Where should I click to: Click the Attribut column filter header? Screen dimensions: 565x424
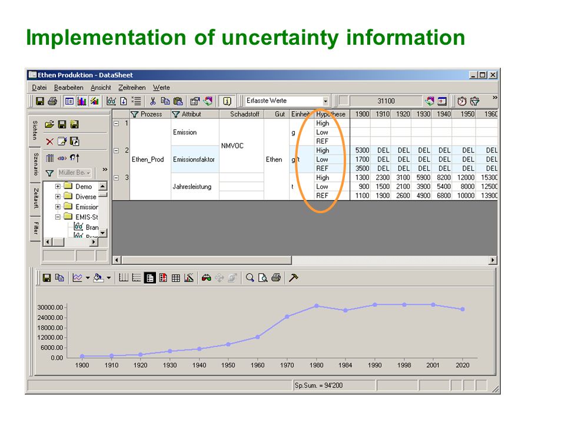195,114
